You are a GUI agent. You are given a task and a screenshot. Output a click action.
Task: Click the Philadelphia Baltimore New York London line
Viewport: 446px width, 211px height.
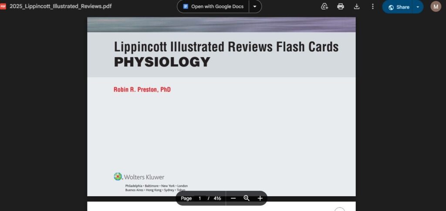coord(156,186)
